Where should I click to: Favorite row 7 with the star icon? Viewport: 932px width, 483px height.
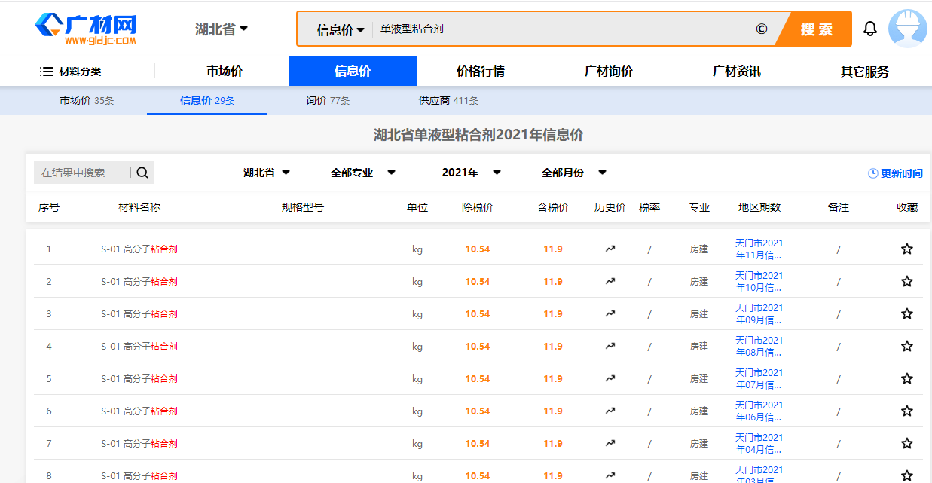907,443
